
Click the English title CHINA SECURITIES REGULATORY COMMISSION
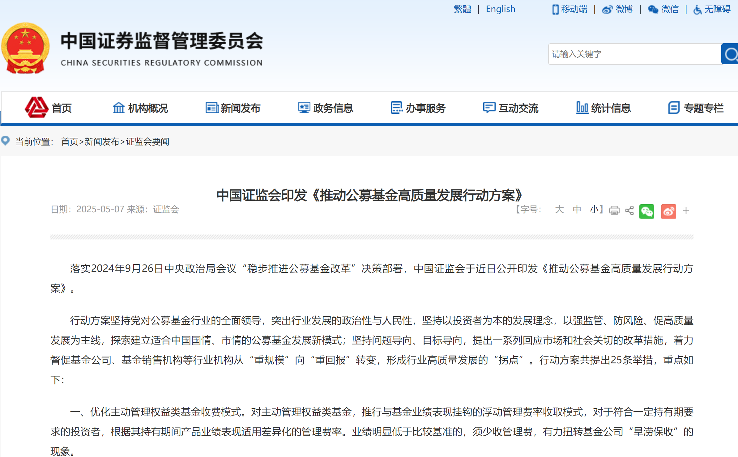coord(162,63)
